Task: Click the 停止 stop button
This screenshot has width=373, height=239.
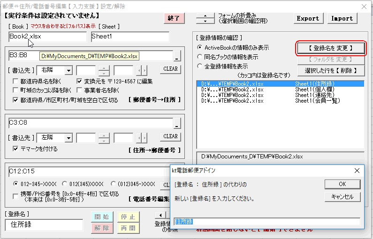Action: tap(128, 217)
